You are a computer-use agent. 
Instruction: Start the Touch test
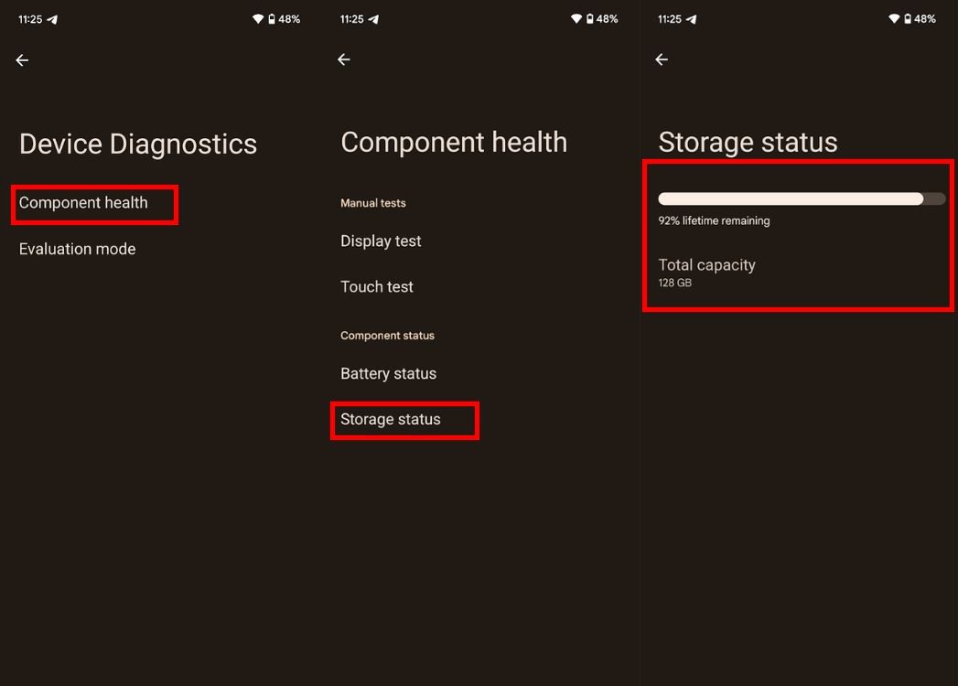click(x=376, y=286)
